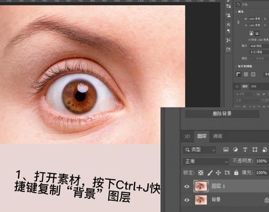Open the bottom notes panel icon in the dock
Image resolution: width=269 pixels, height=212 pixels.
[228, 50]
